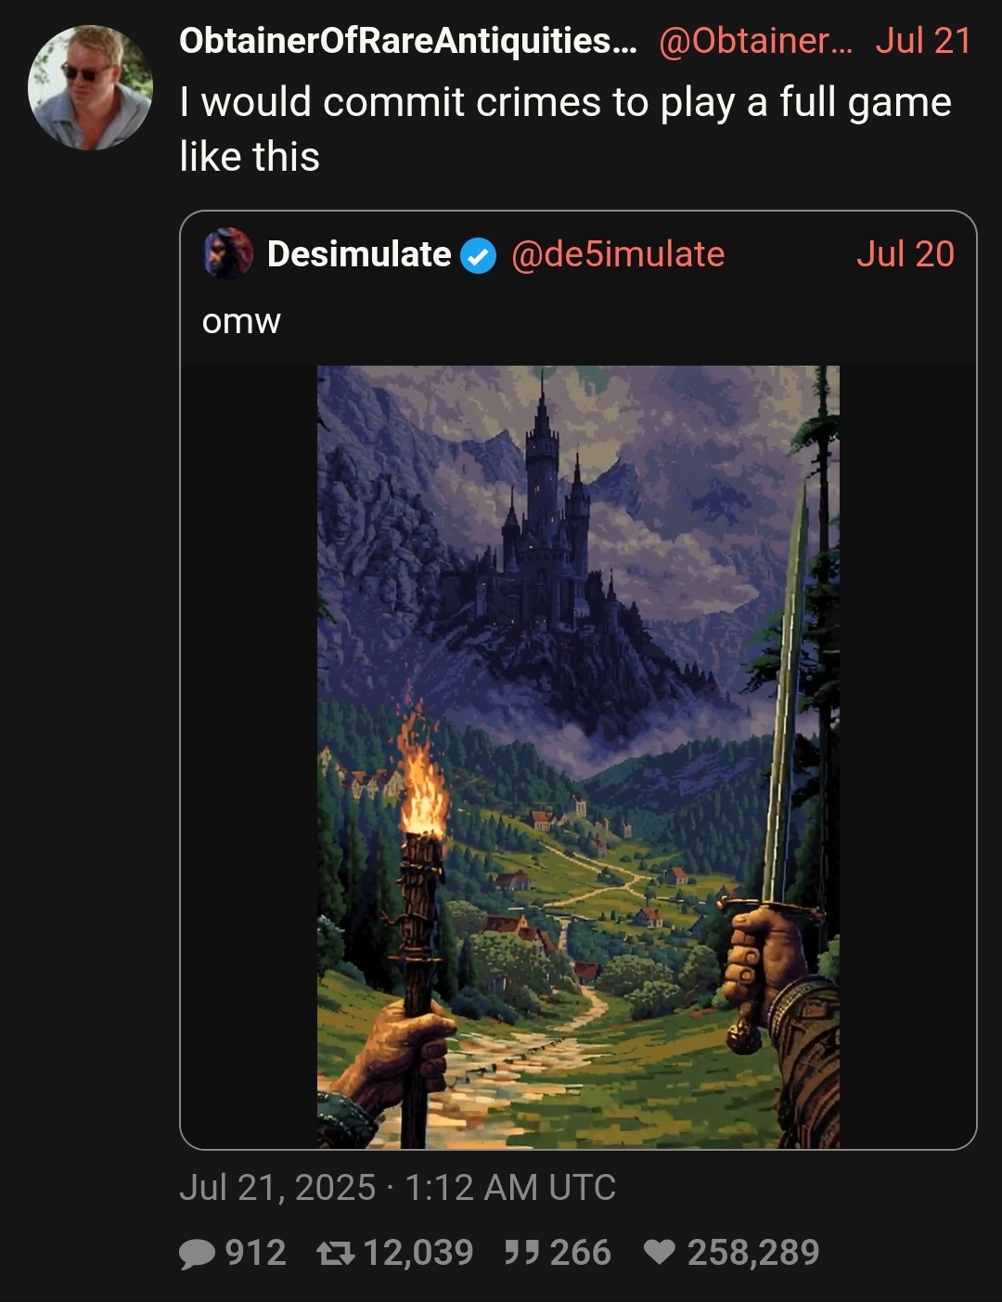Image resolution: width=1002 pixels, height=1302 pixels.
Task: Click the quoted tweet's Jul 20 date
Action: click(905, 254)
